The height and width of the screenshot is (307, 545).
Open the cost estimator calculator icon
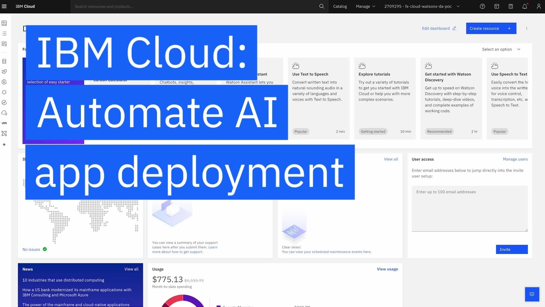coord(511,6)
